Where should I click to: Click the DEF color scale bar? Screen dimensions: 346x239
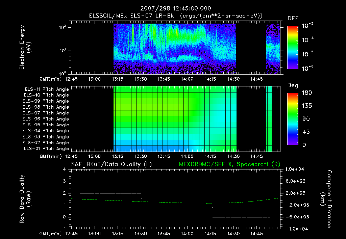[293, 48]
